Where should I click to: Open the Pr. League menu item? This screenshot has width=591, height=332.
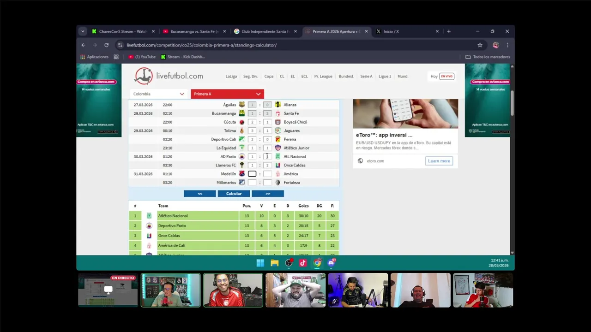click(x=323, y=76)
